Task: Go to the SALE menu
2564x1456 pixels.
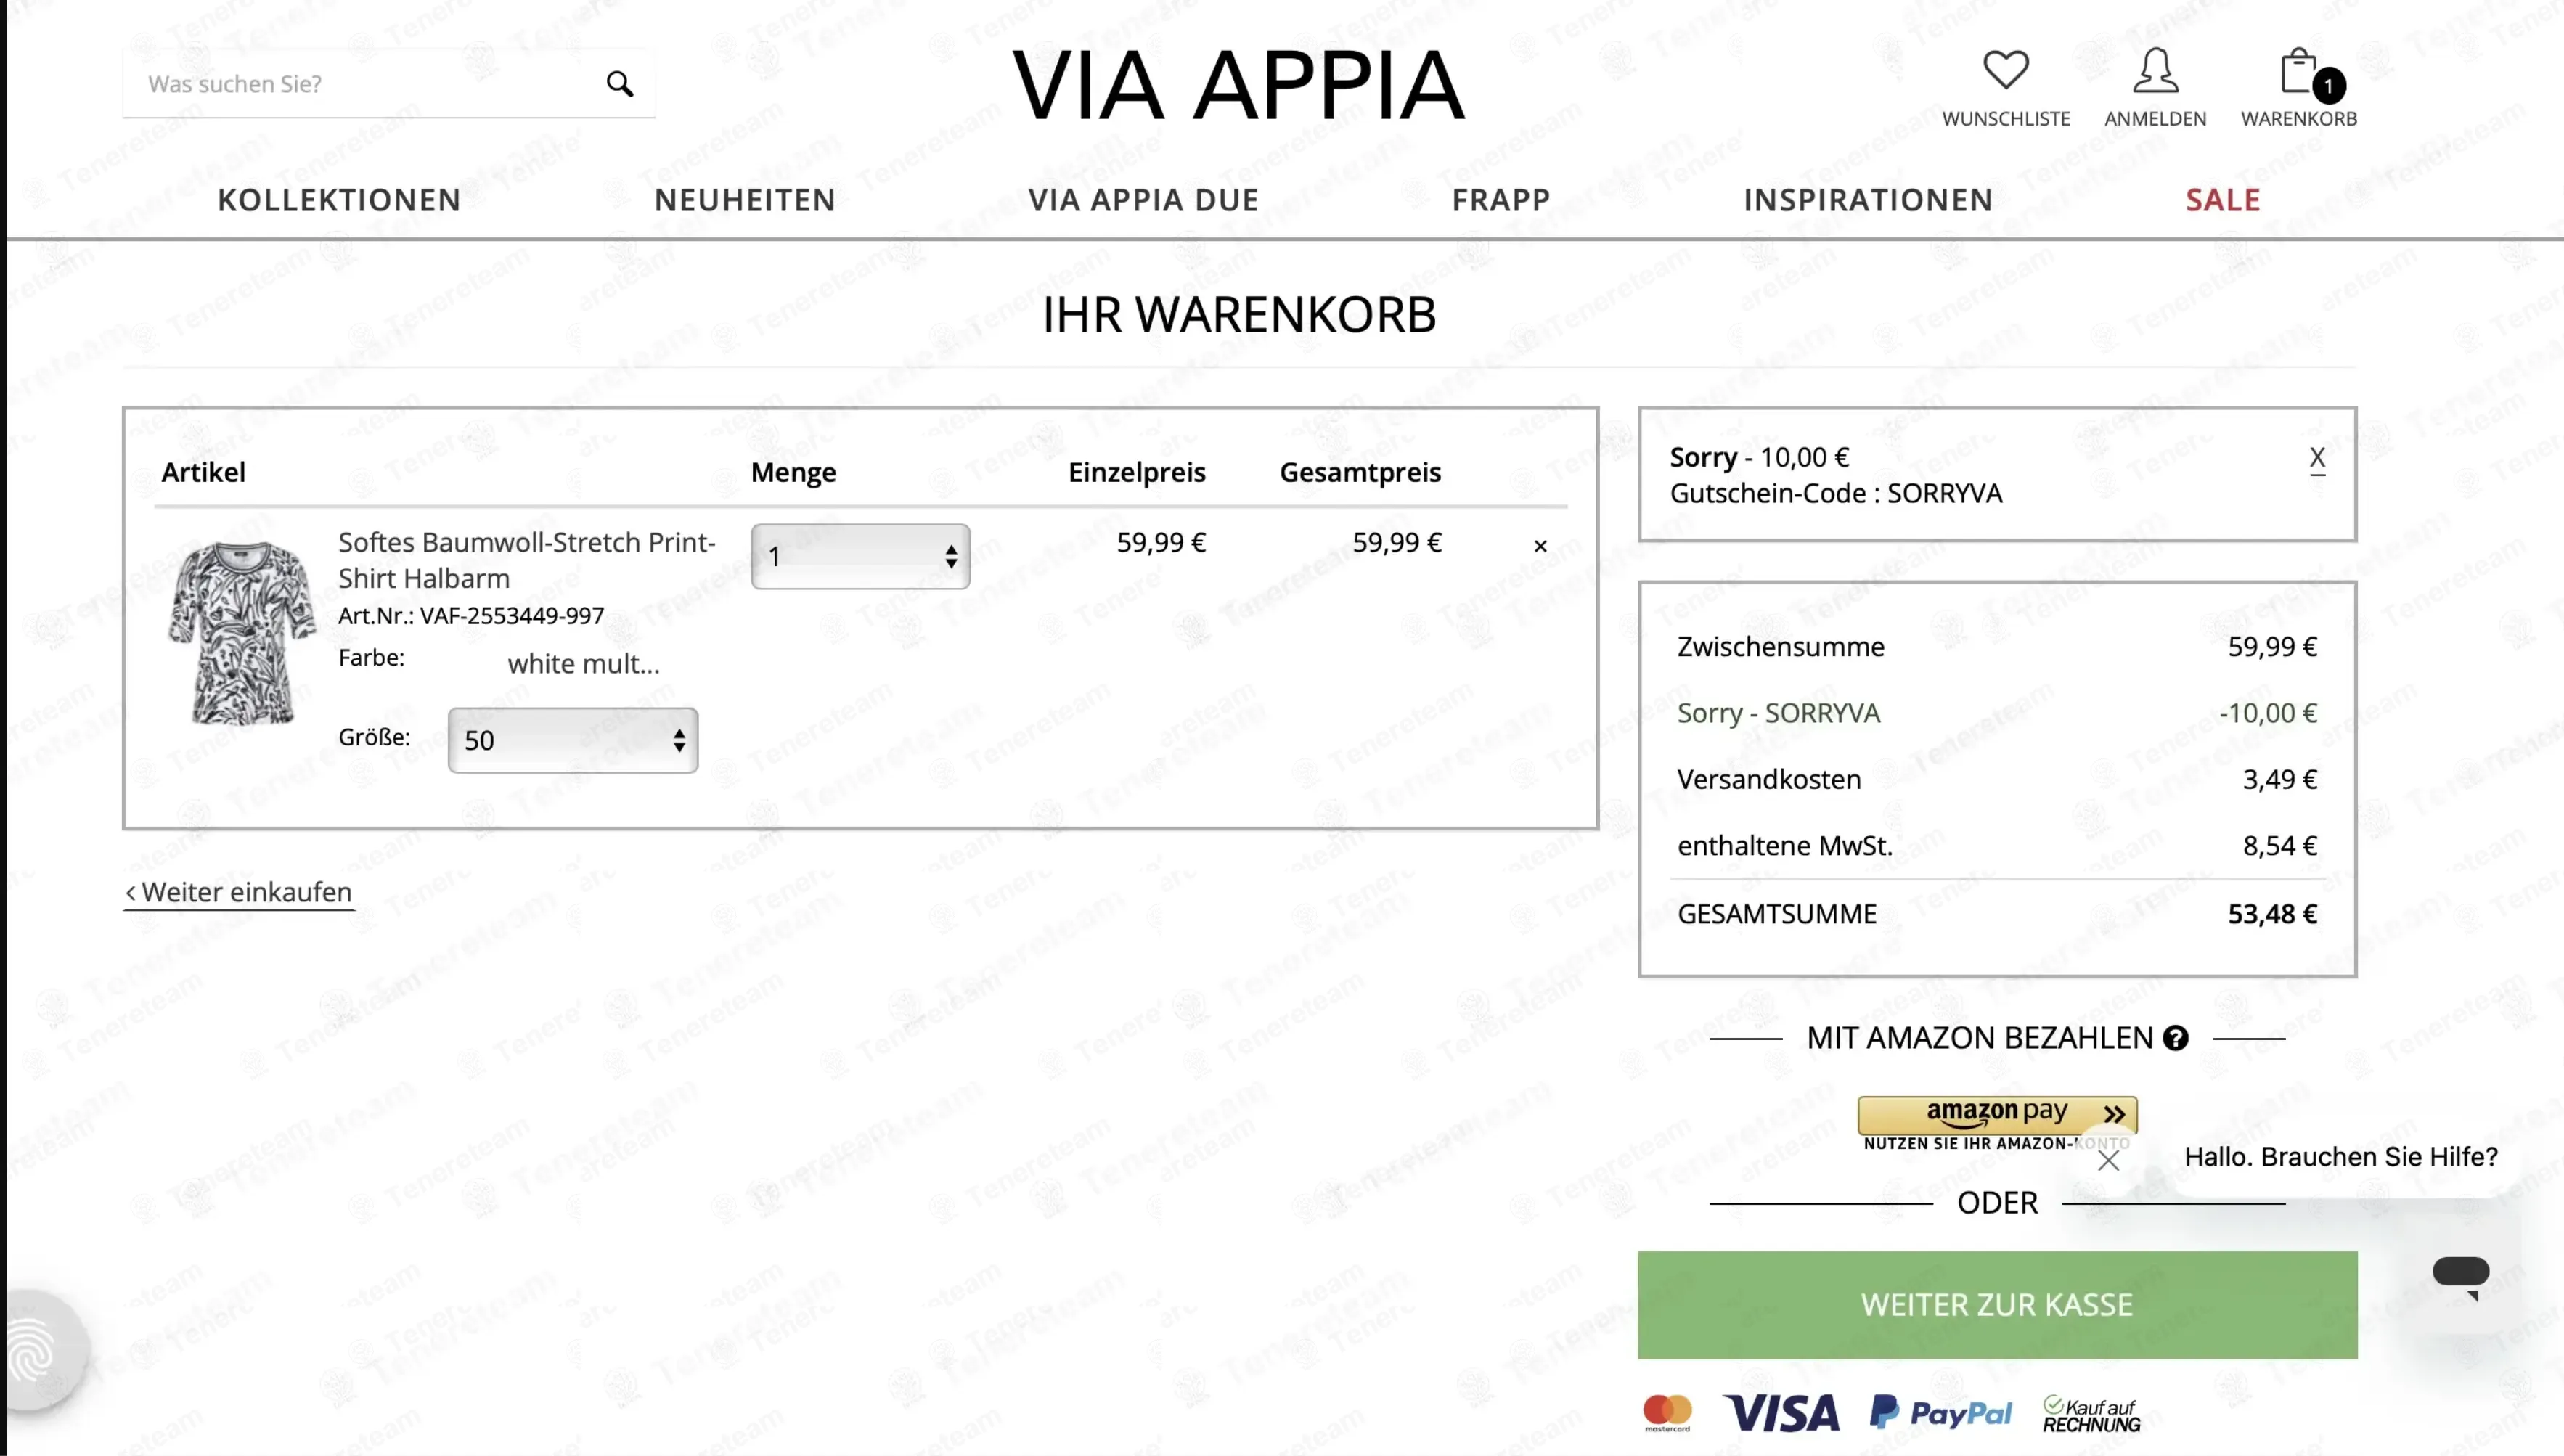Action: 2222,200
